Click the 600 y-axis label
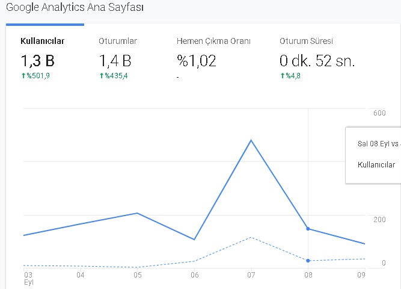This screenshot has width=401, height=289. tap(379, 113)
